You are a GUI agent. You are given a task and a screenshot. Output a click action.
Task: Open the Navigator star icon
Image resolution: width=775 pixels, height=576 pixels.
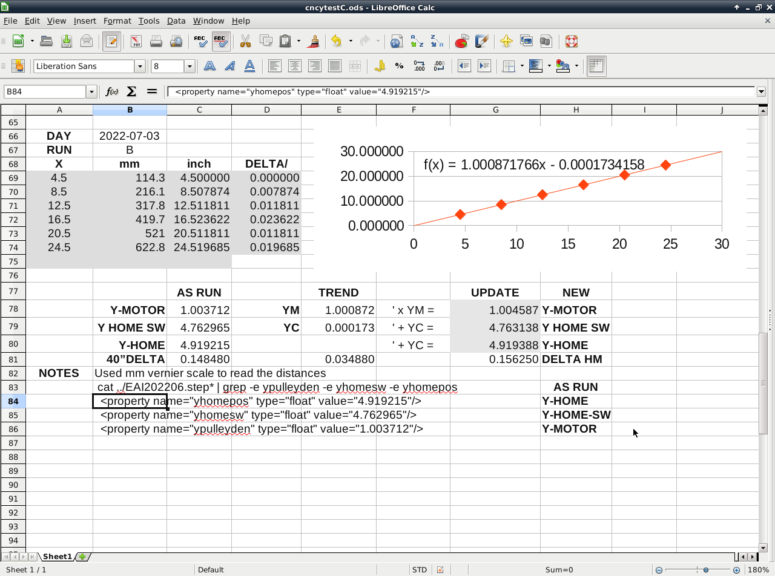506,41
